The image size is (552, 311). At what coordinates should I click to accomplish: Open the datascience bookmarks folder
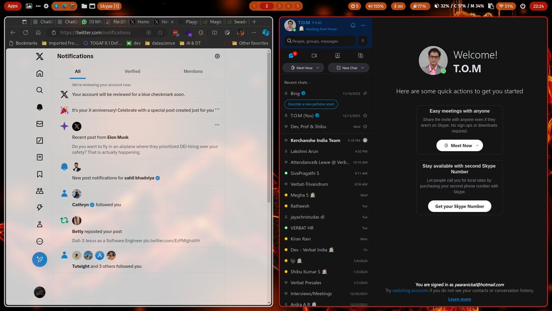coord(161,43)
